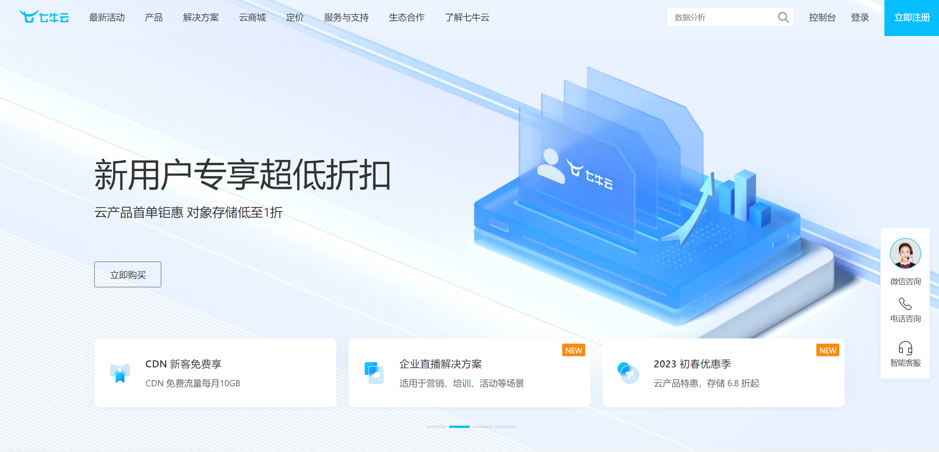Click the CDN 新客免费享 card icon

pos(120,373)
